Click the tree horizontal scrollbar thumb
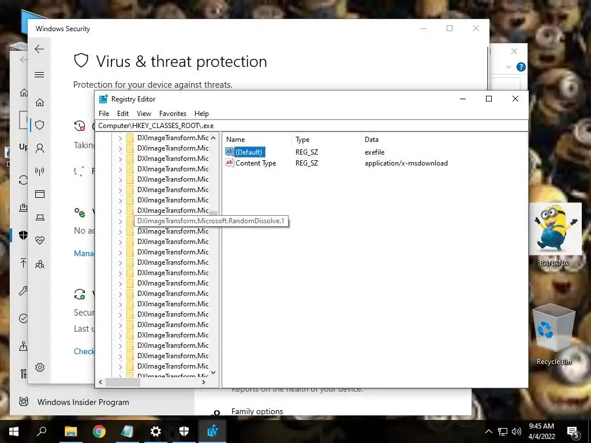 pos(123,382)
